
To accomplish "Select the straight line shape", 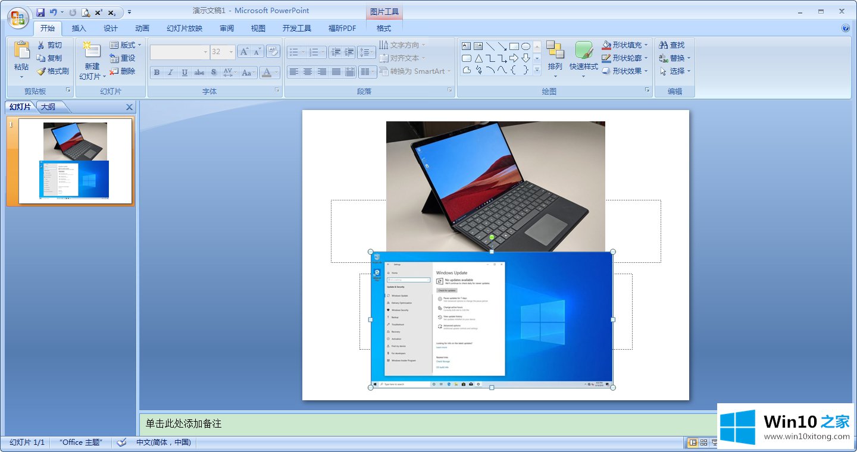I will pyautogui.click(x=490, y=46).
